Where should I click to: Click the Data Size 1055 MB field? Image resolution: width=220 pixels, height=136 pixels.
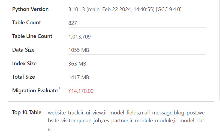[137, 50]
